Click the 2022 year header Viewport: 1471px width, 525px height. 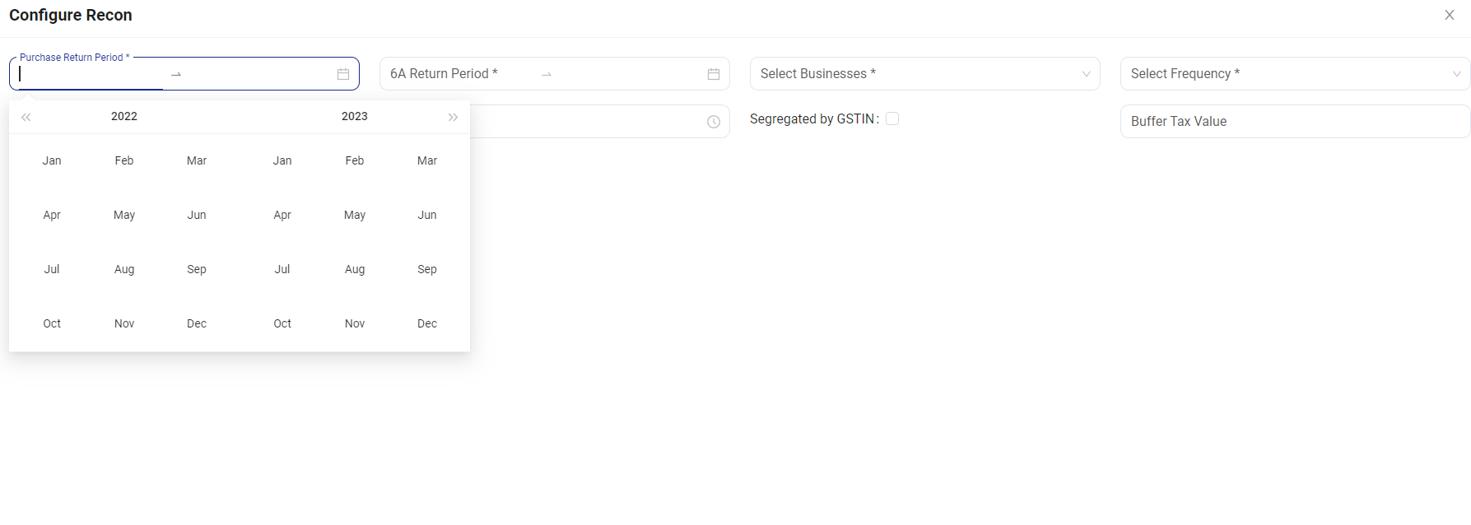(124, 116)
